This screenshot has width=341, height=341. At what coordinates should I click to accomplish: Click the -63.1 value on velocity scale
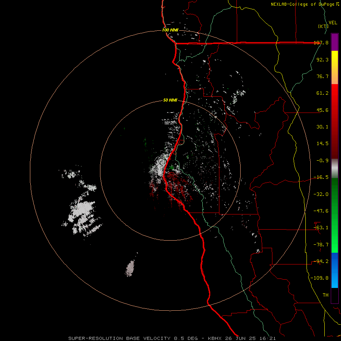coord(321,228)
